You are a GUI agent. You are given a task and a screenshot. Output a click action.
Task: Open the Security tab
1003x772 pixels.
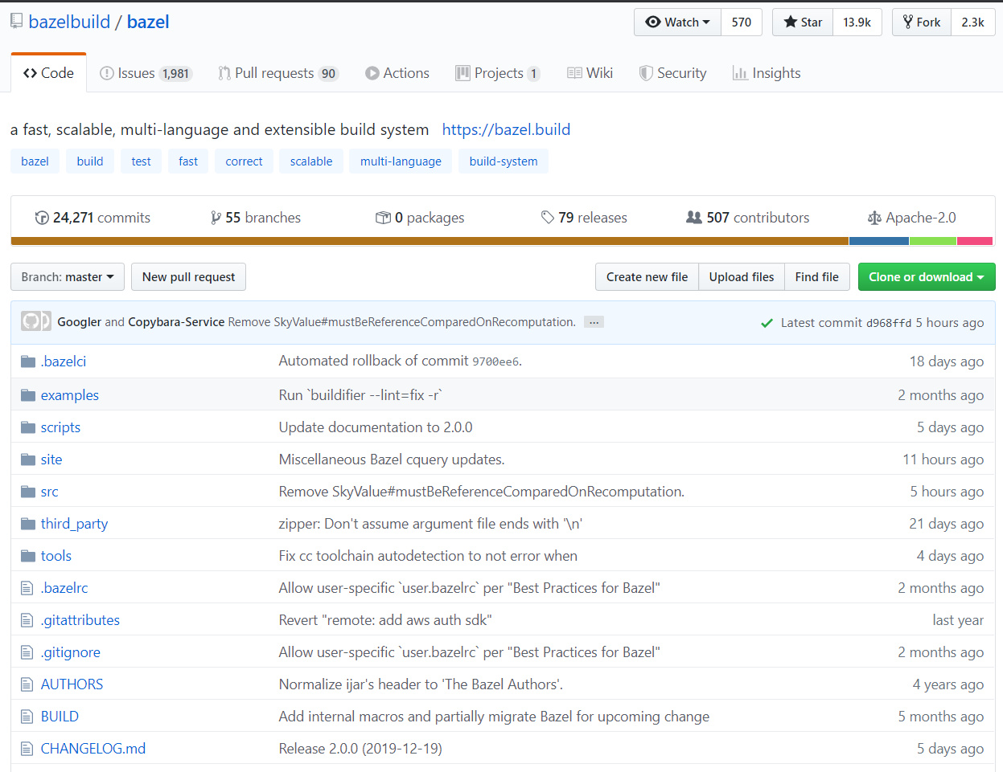(672, 73)
